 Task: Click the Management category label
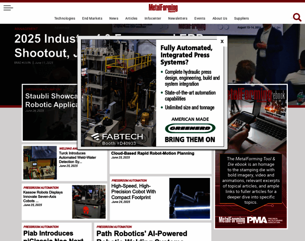coord(26,29)
